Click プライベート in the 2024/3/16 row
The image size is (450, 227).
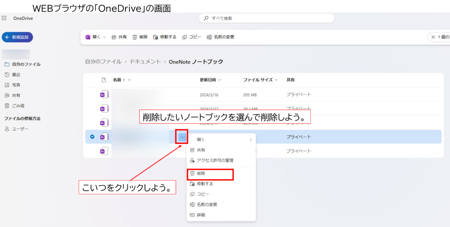[299, 95]
